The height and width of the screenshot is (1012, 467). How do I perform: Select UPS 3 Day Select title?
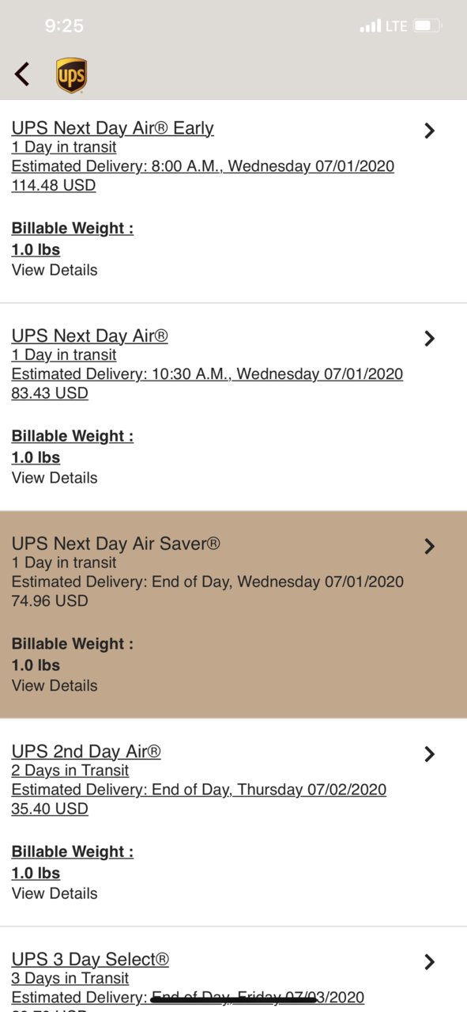click(x=90, y=959)
